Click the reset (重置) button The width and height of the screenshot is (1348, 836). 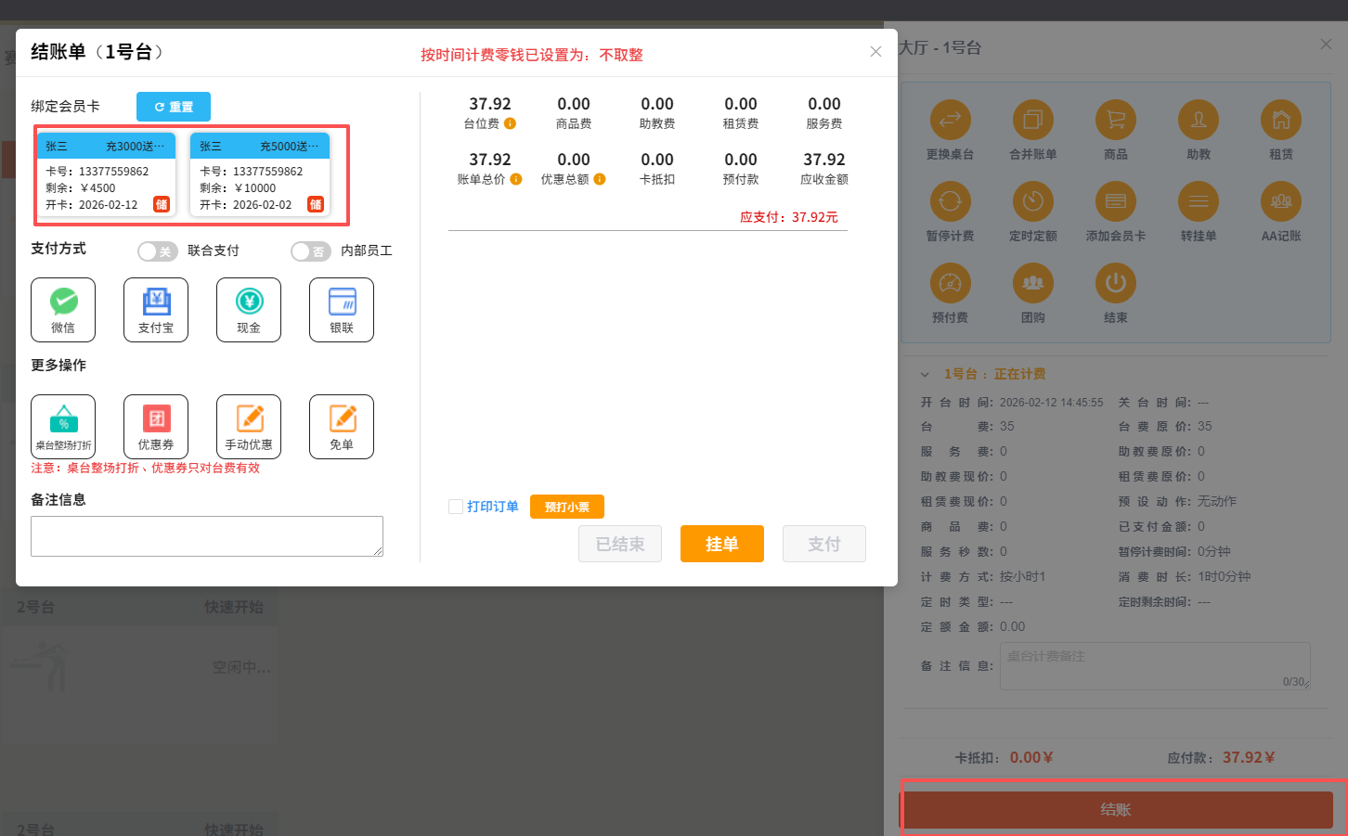coord(174,107)
